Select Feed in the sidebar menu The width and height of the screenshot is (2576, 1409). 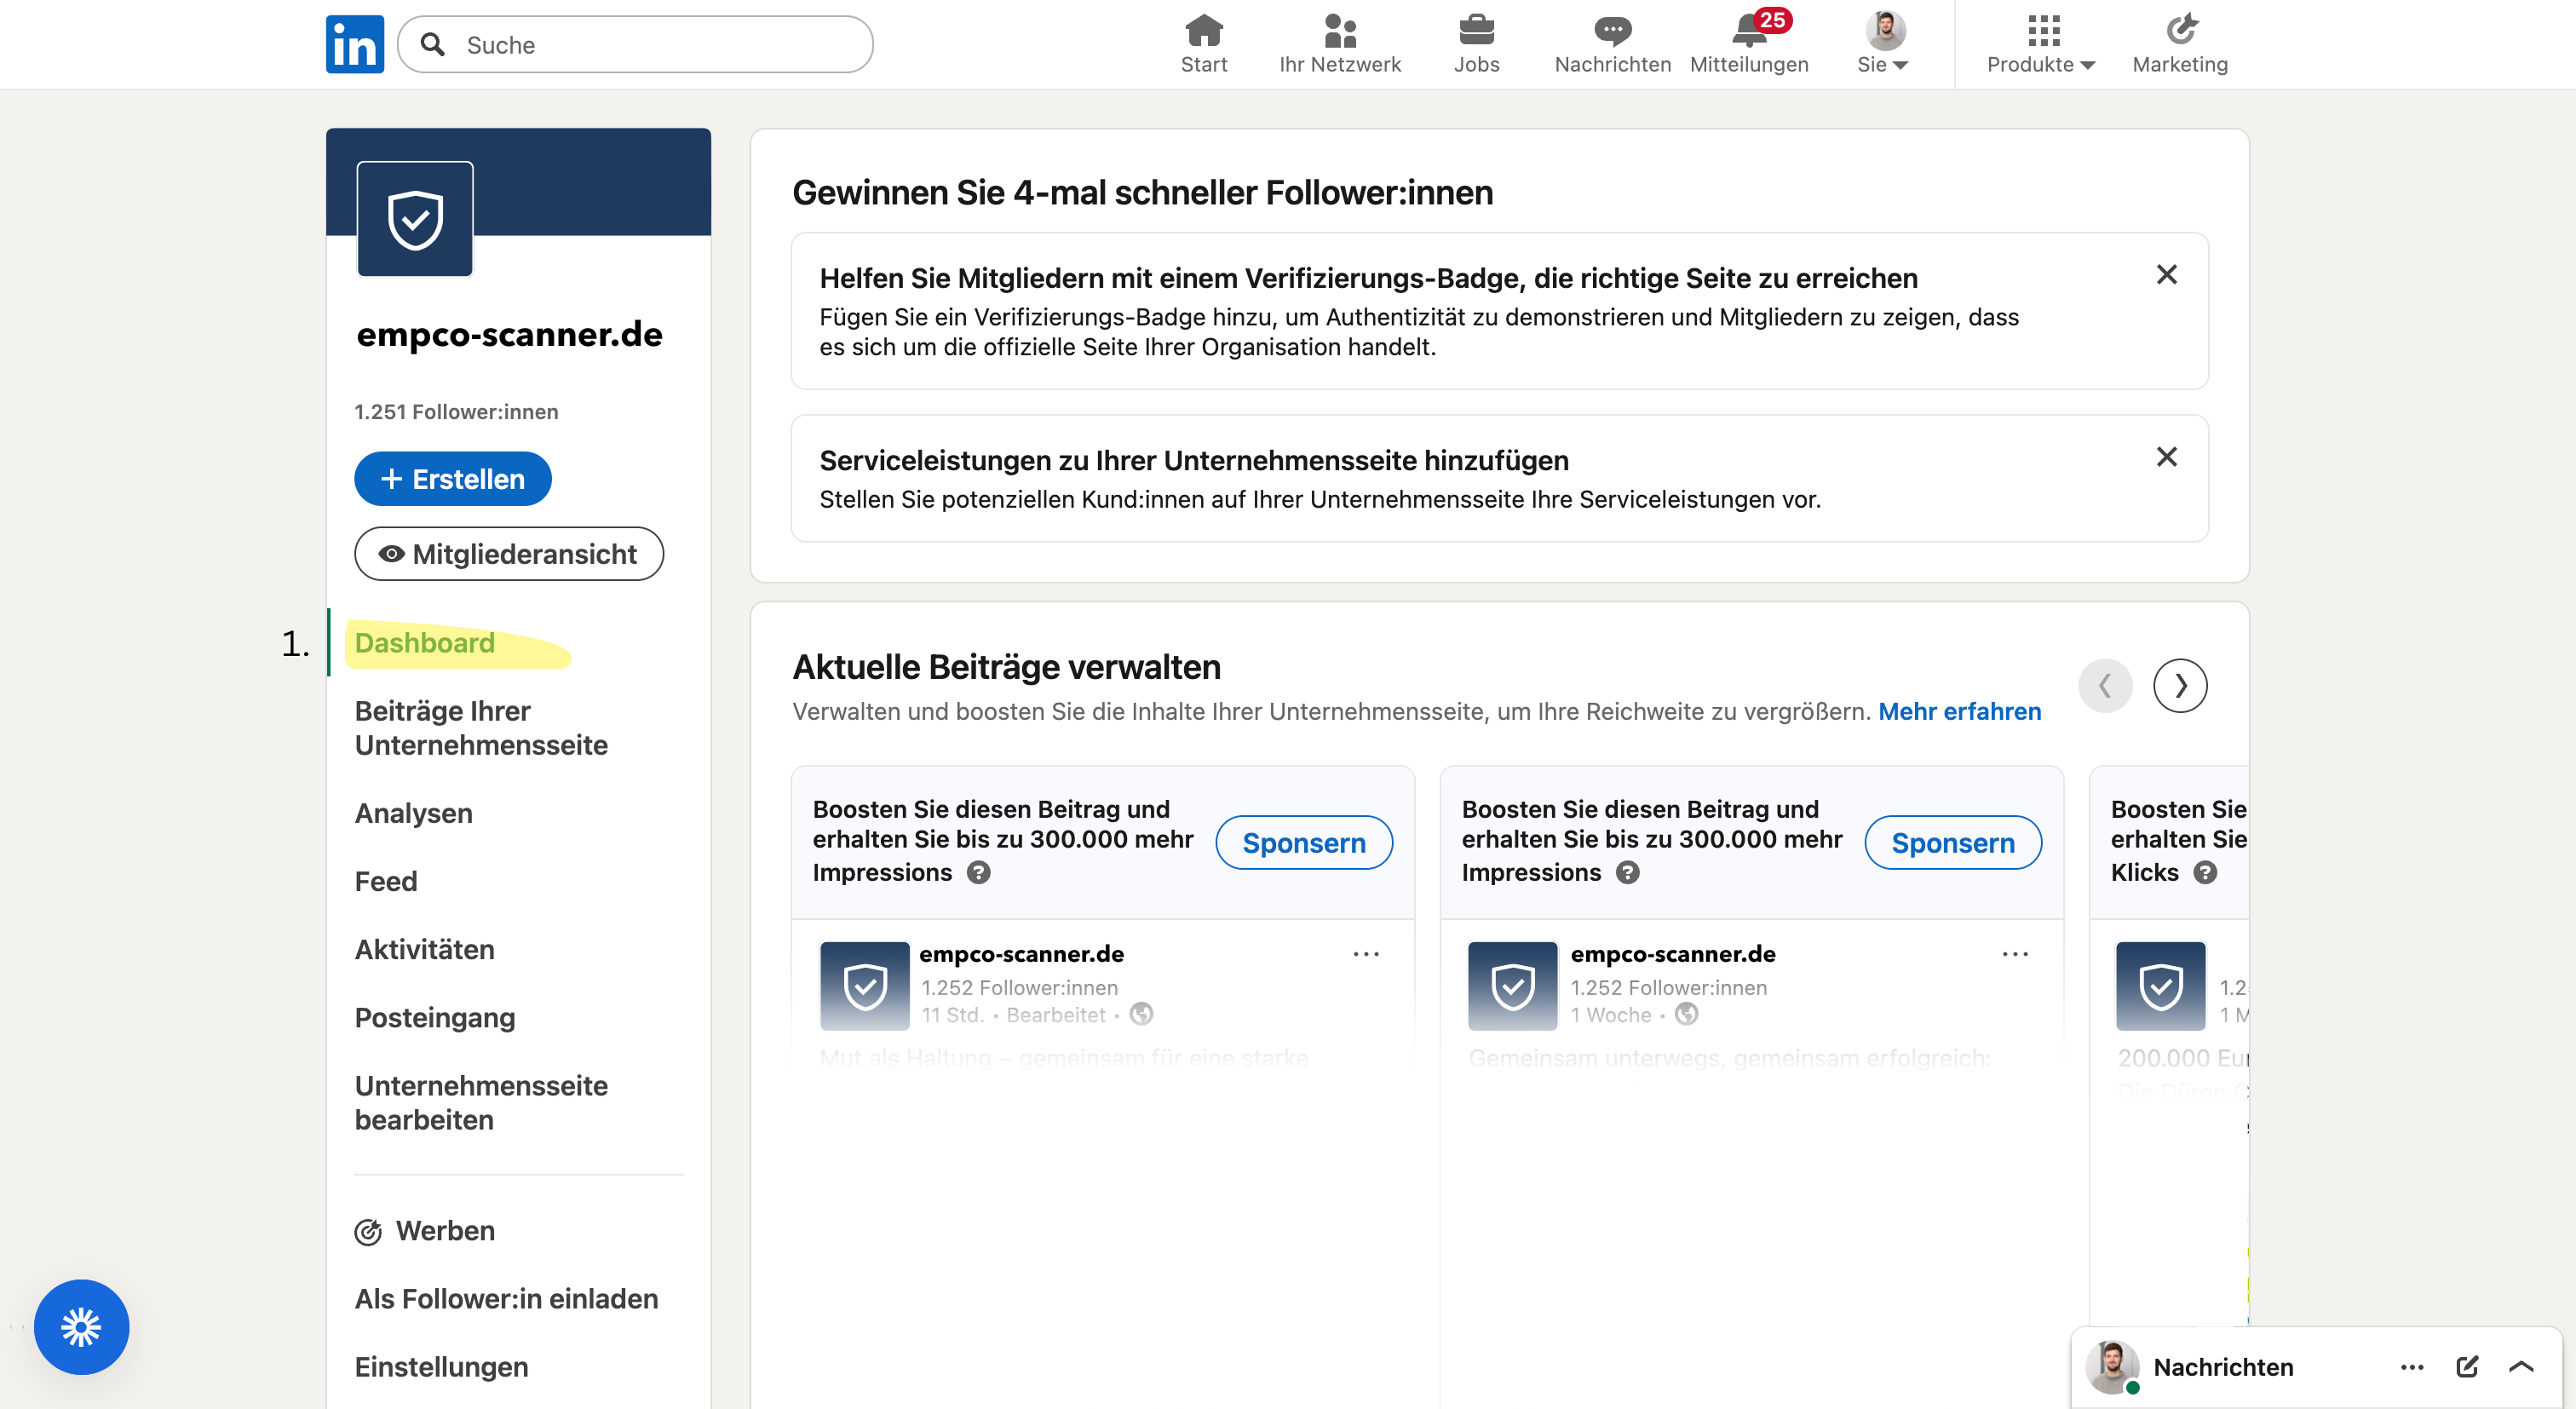pyautogui.click(x=385, y=881)
